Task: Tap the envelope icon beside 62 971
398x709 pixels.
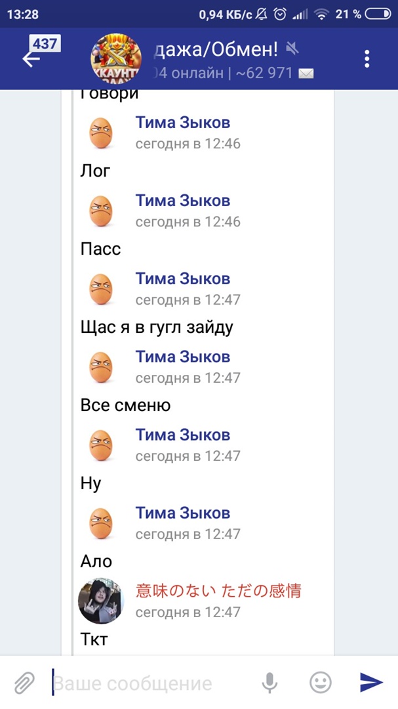Action: [306, 74]
